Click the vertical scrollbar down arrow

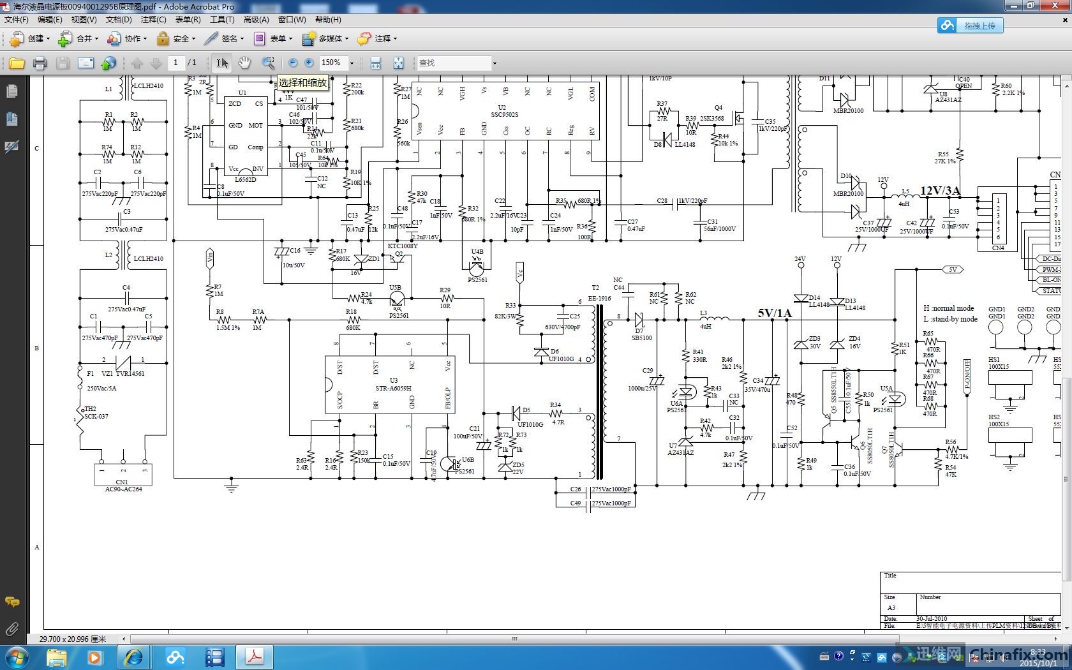click(x=1066, y=628)
